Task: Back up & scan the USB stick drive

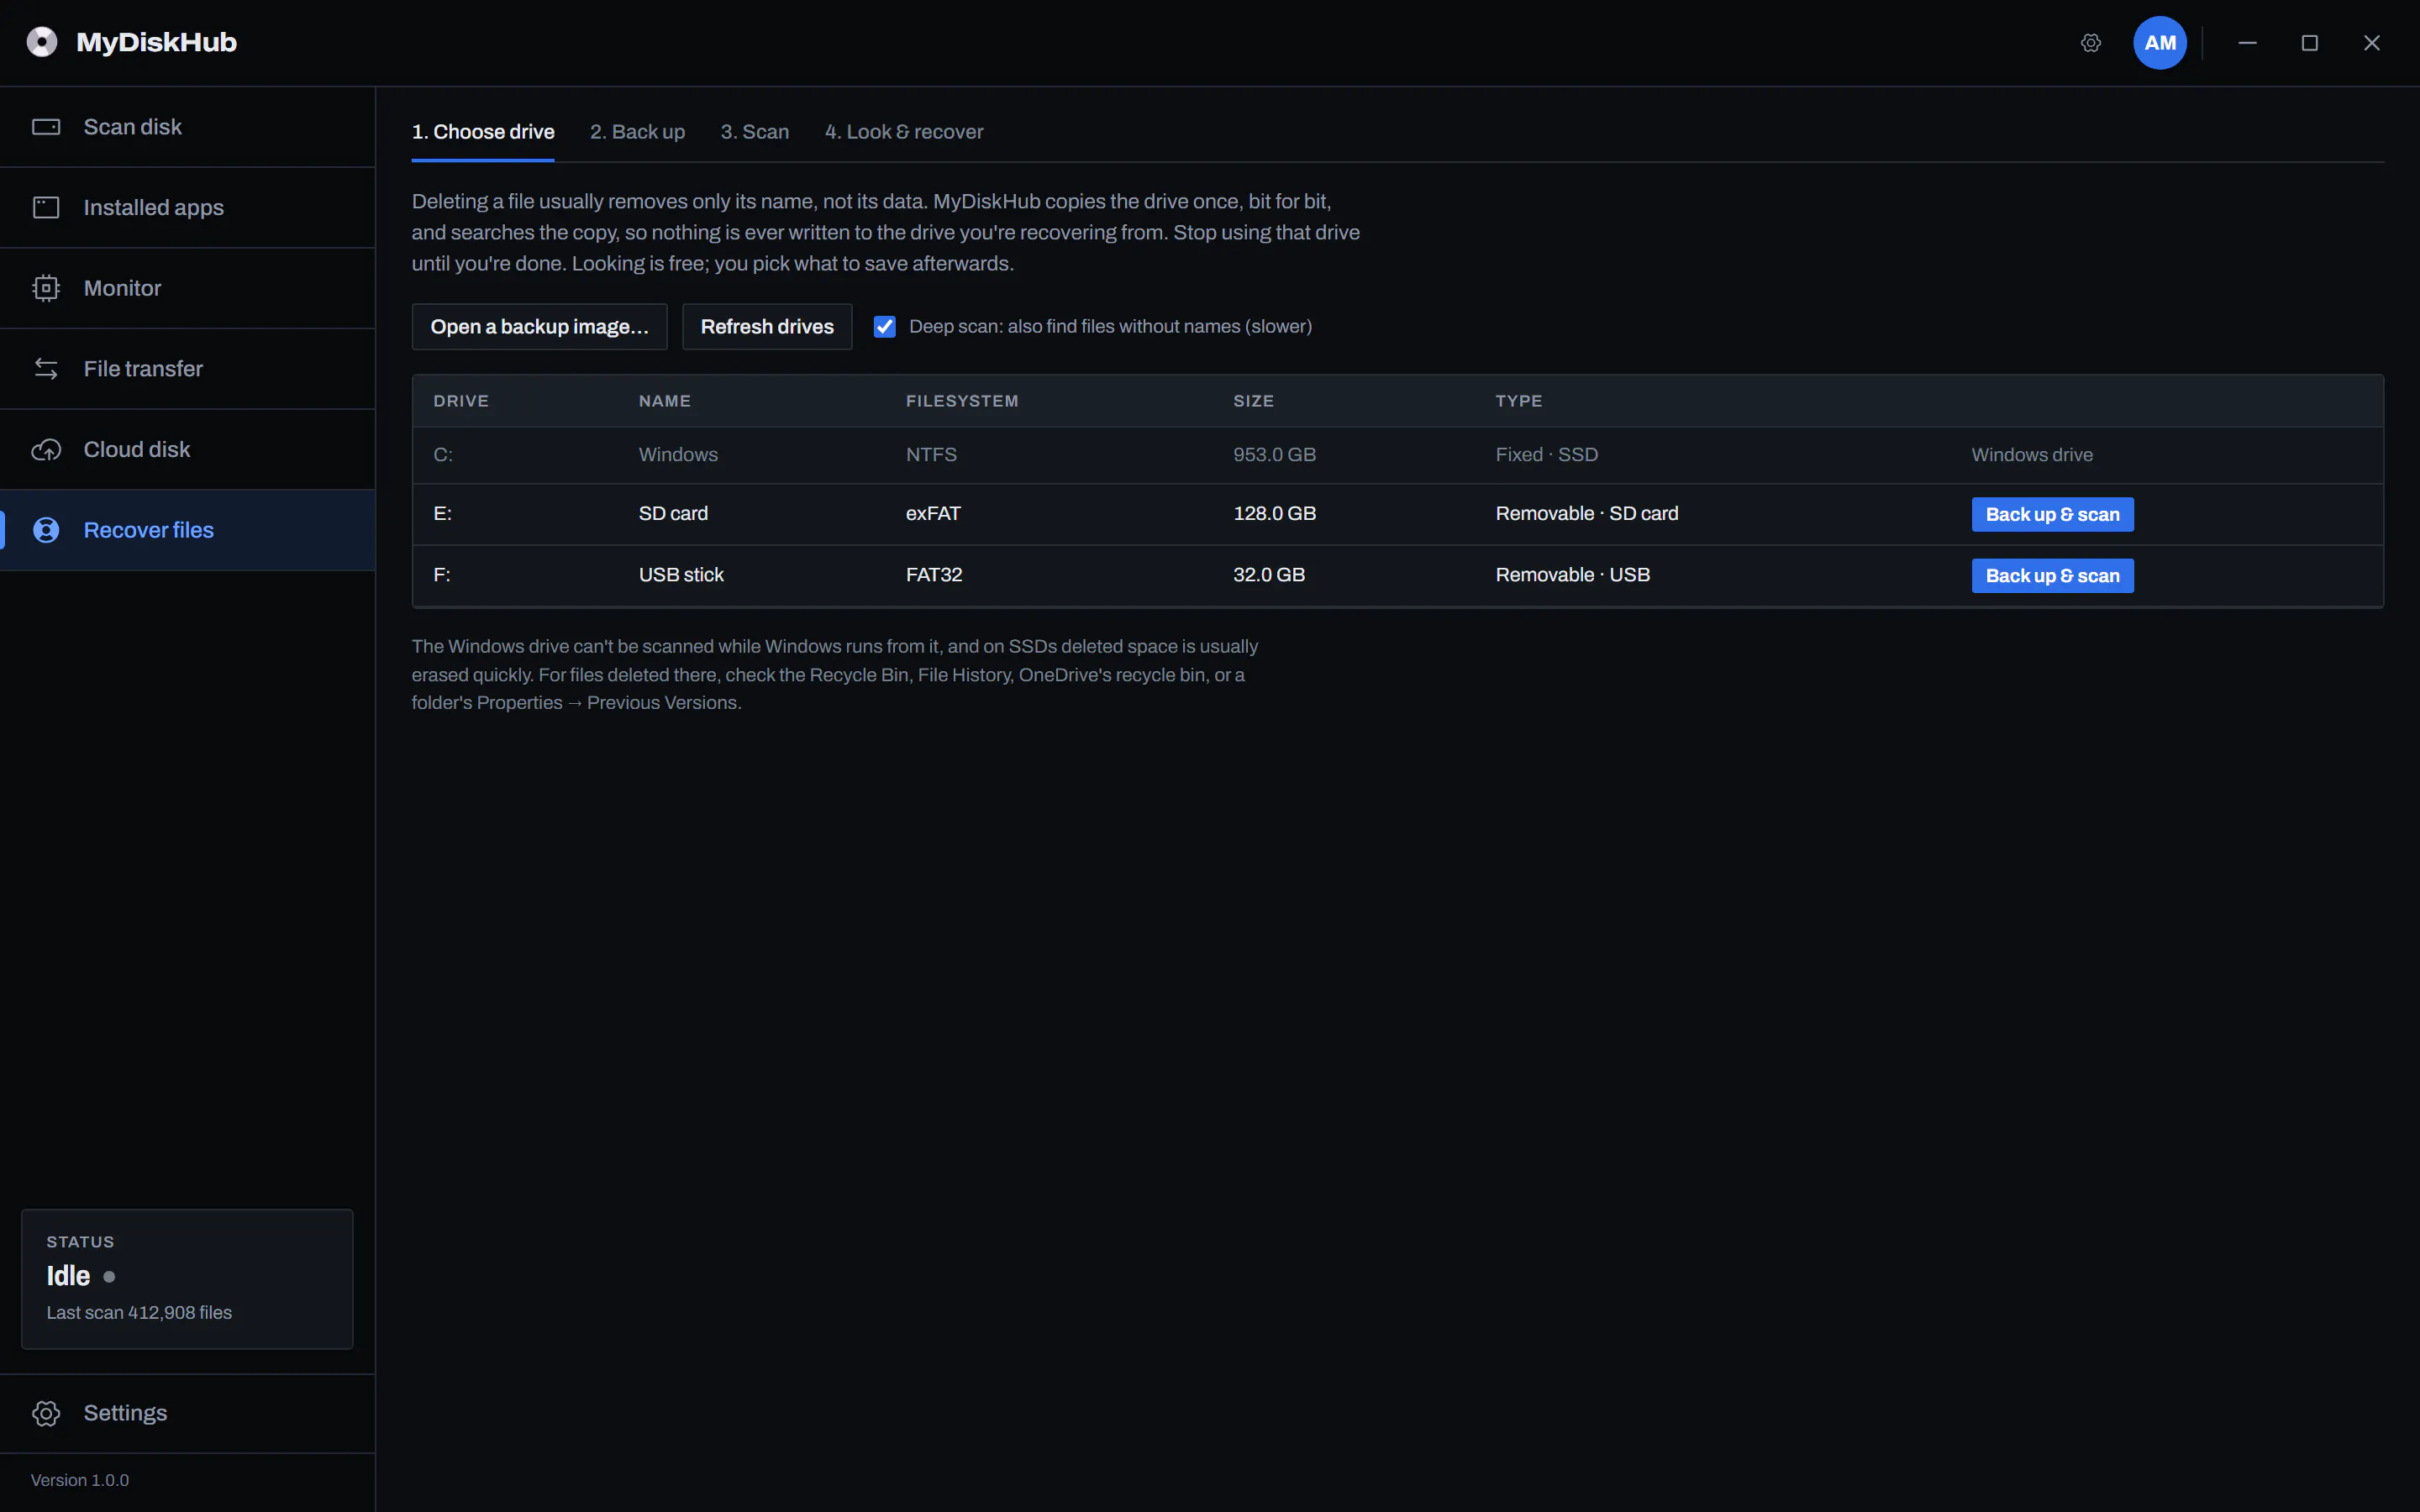Action: pyautogui.click(x=2052, y=576)
